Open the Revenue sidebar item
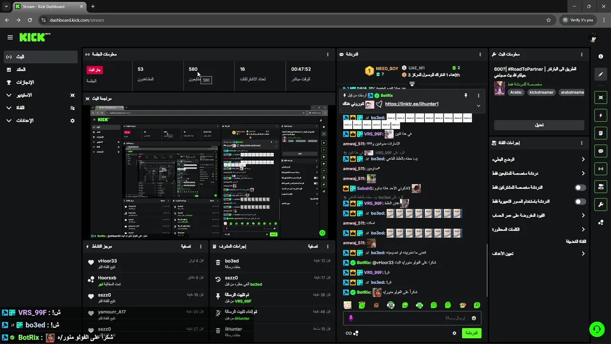Screen dimensions: 611x344 (x=41, y=70)
